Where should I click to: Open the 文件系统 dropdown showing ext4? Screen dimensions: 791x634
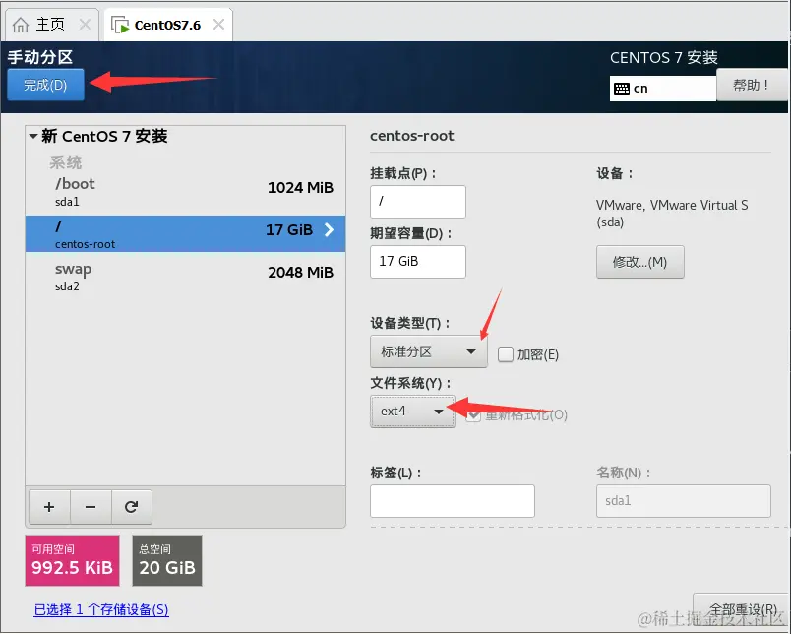(x=412, y=412)
